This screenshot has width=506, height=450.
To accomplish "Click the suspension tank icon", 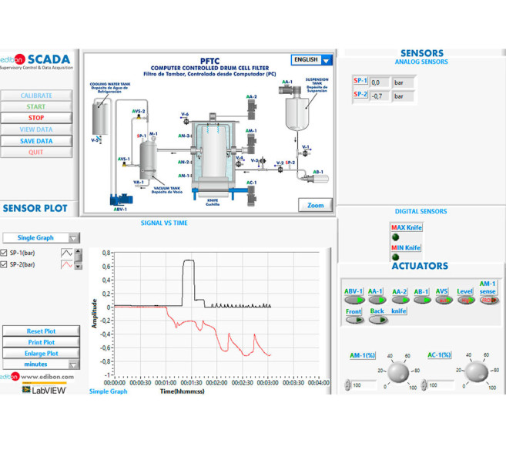I will click(298, 113).
